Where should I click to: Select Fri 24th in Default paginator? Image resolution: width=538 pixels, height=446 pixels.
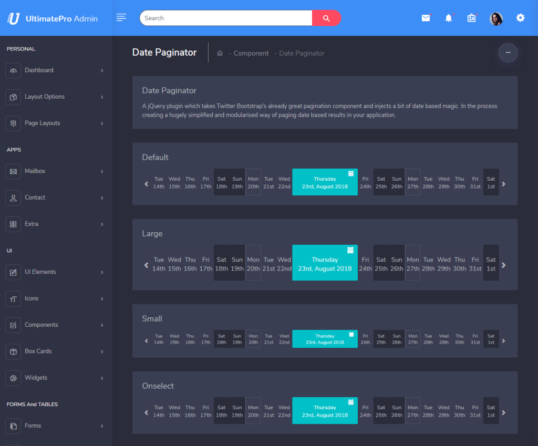pos(366,182)
